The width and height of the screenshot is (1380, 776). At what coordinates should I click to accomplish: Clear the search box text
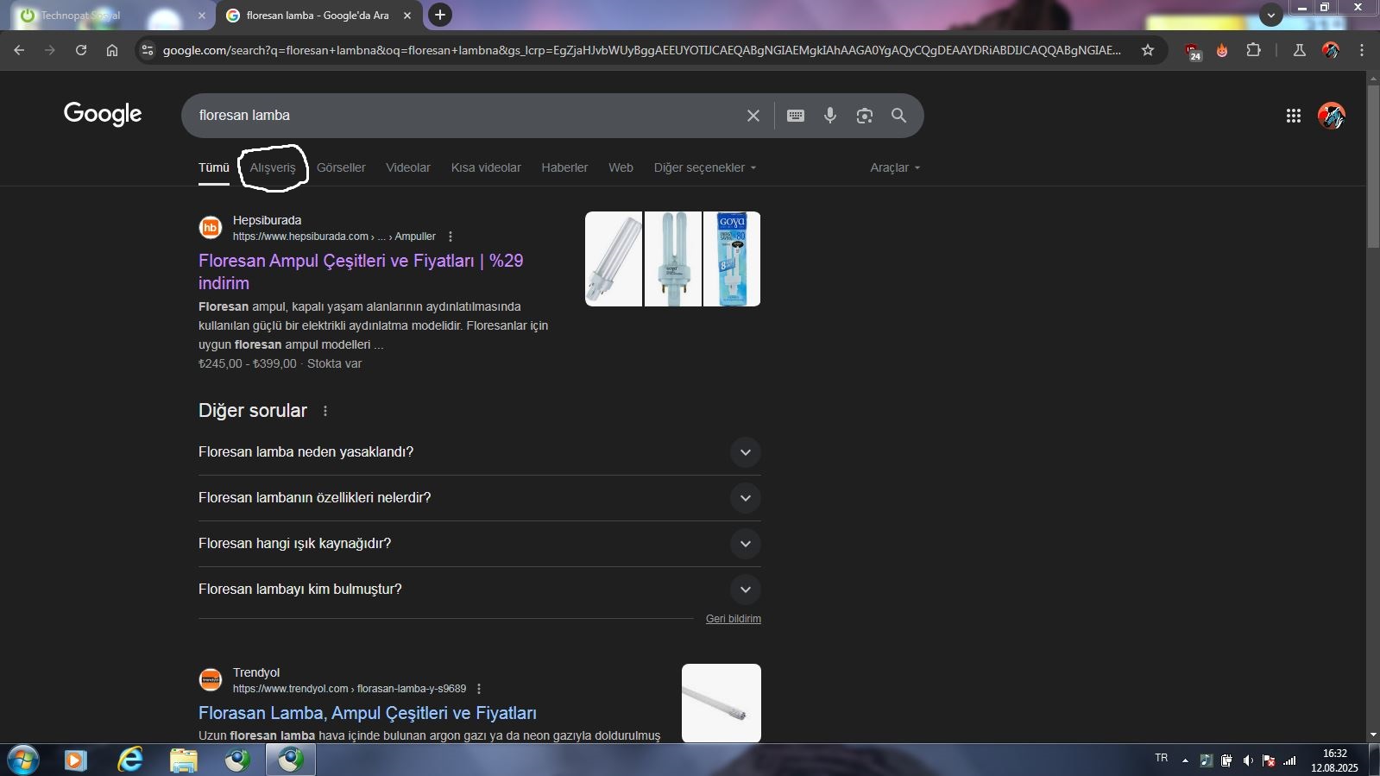[x=753, y=116]
